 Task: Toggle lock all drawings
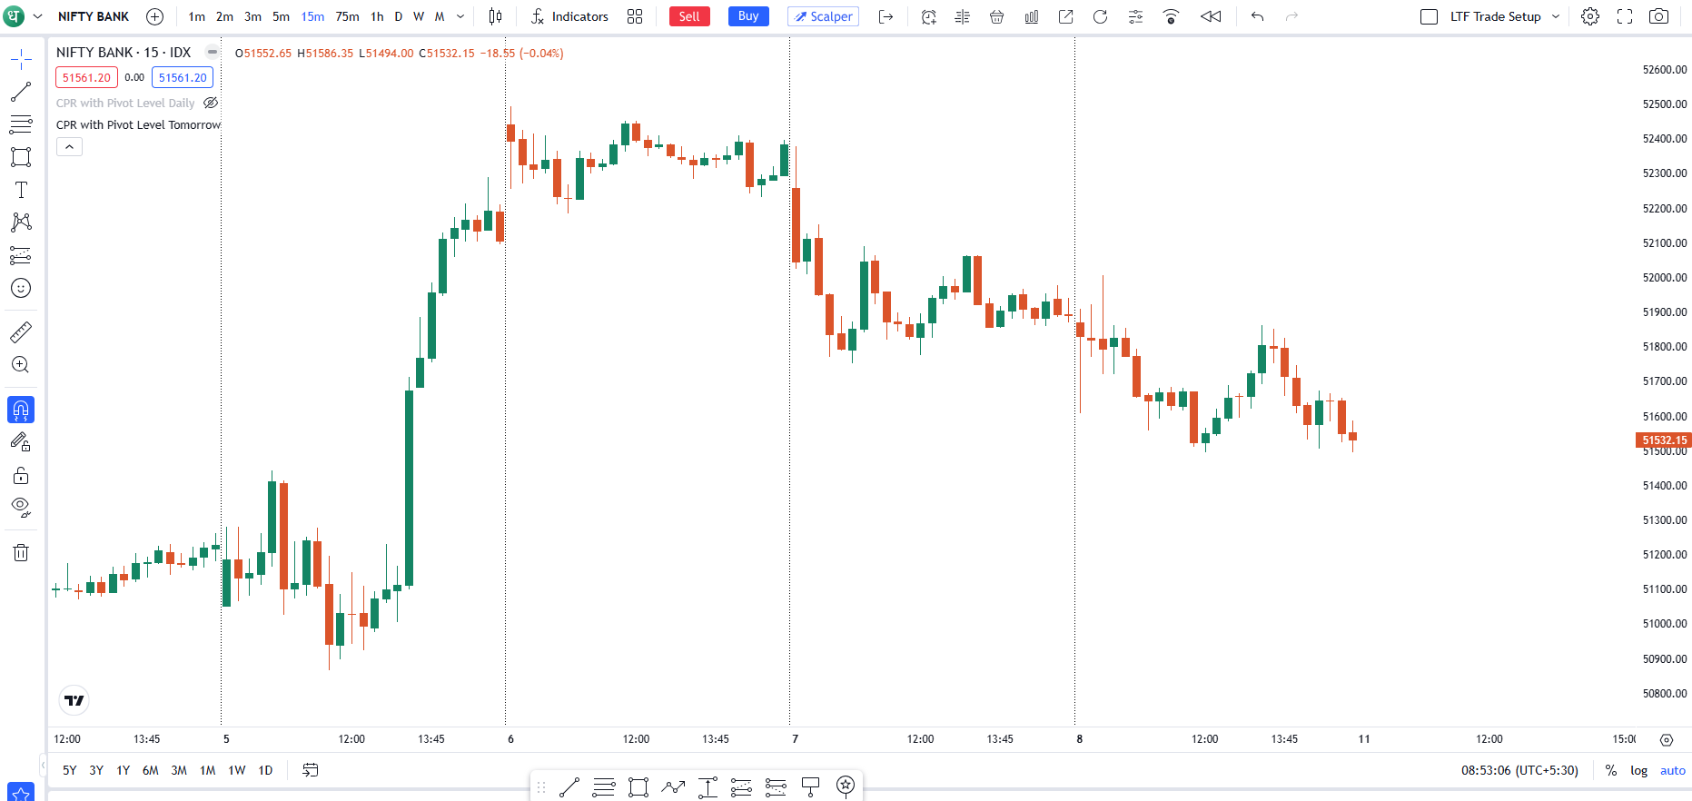pyautogui.click(x=21, y=475)
